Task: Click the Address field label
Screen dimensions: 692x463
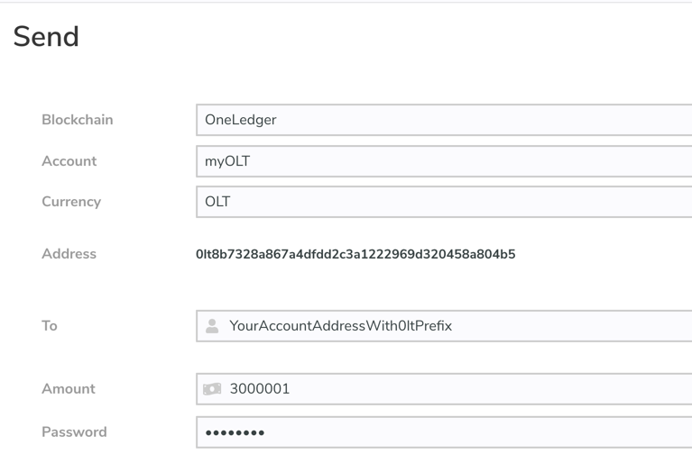Action: tap(69, 254)
